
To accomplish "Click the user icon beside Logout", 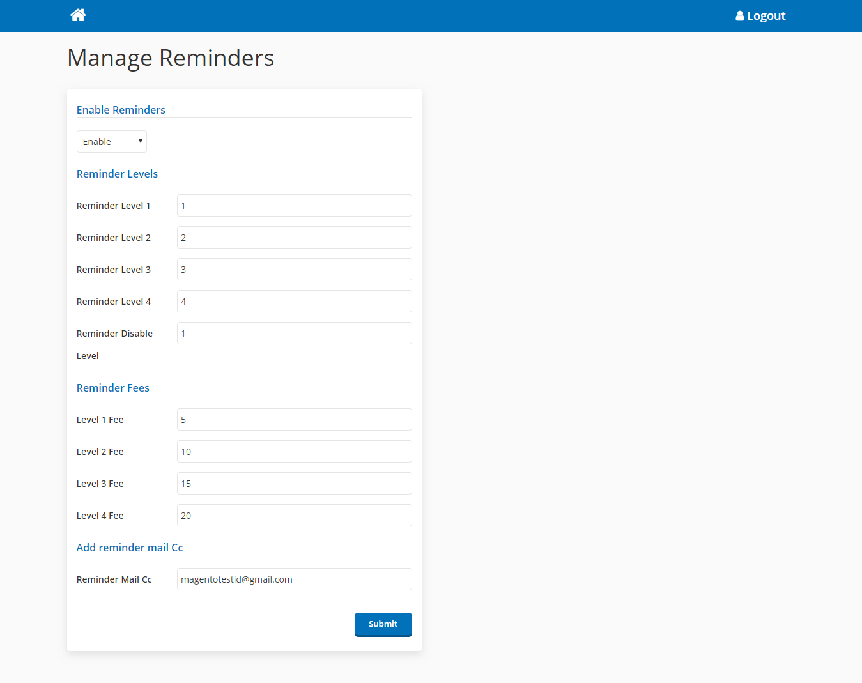I will pyautogui.click(x=739, y=16).
